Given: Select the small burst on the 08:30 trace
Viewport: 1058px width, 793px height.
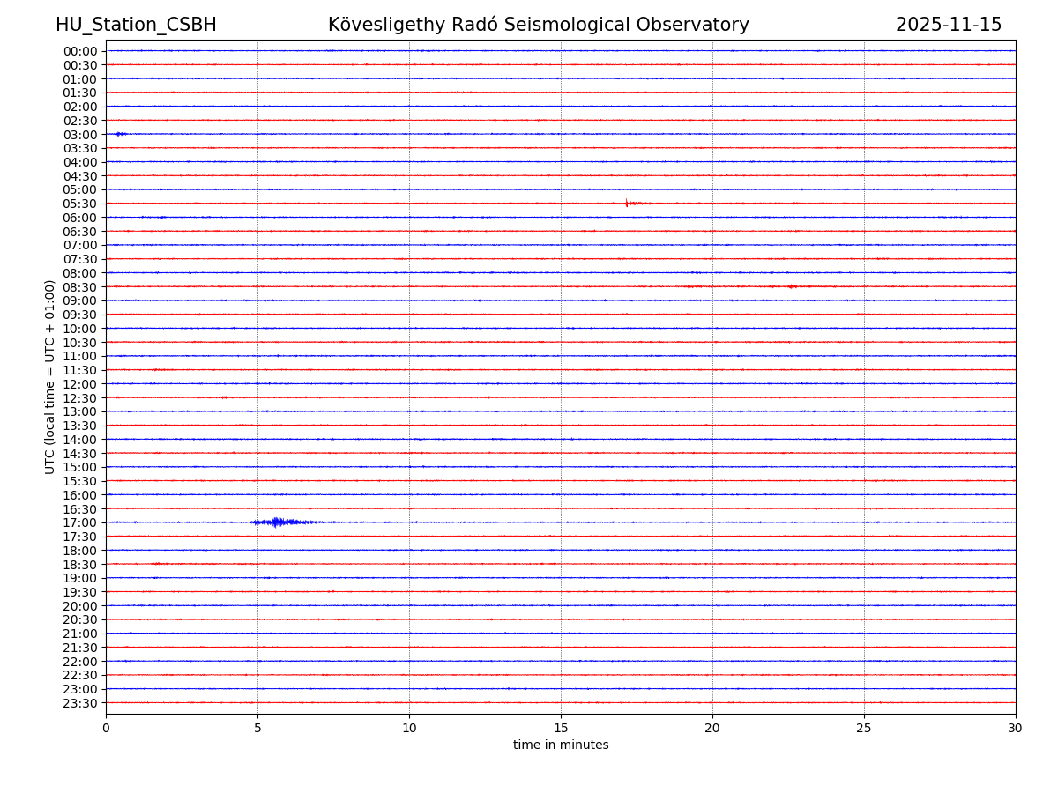Looking at the screenshot, I should pyautogui.click(x=792, y=286).
